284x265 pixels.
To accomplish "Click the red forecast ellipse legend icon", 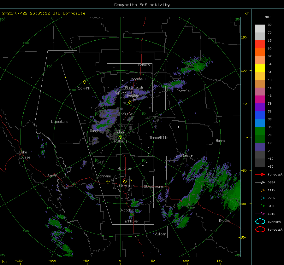I will click(260, 229).
